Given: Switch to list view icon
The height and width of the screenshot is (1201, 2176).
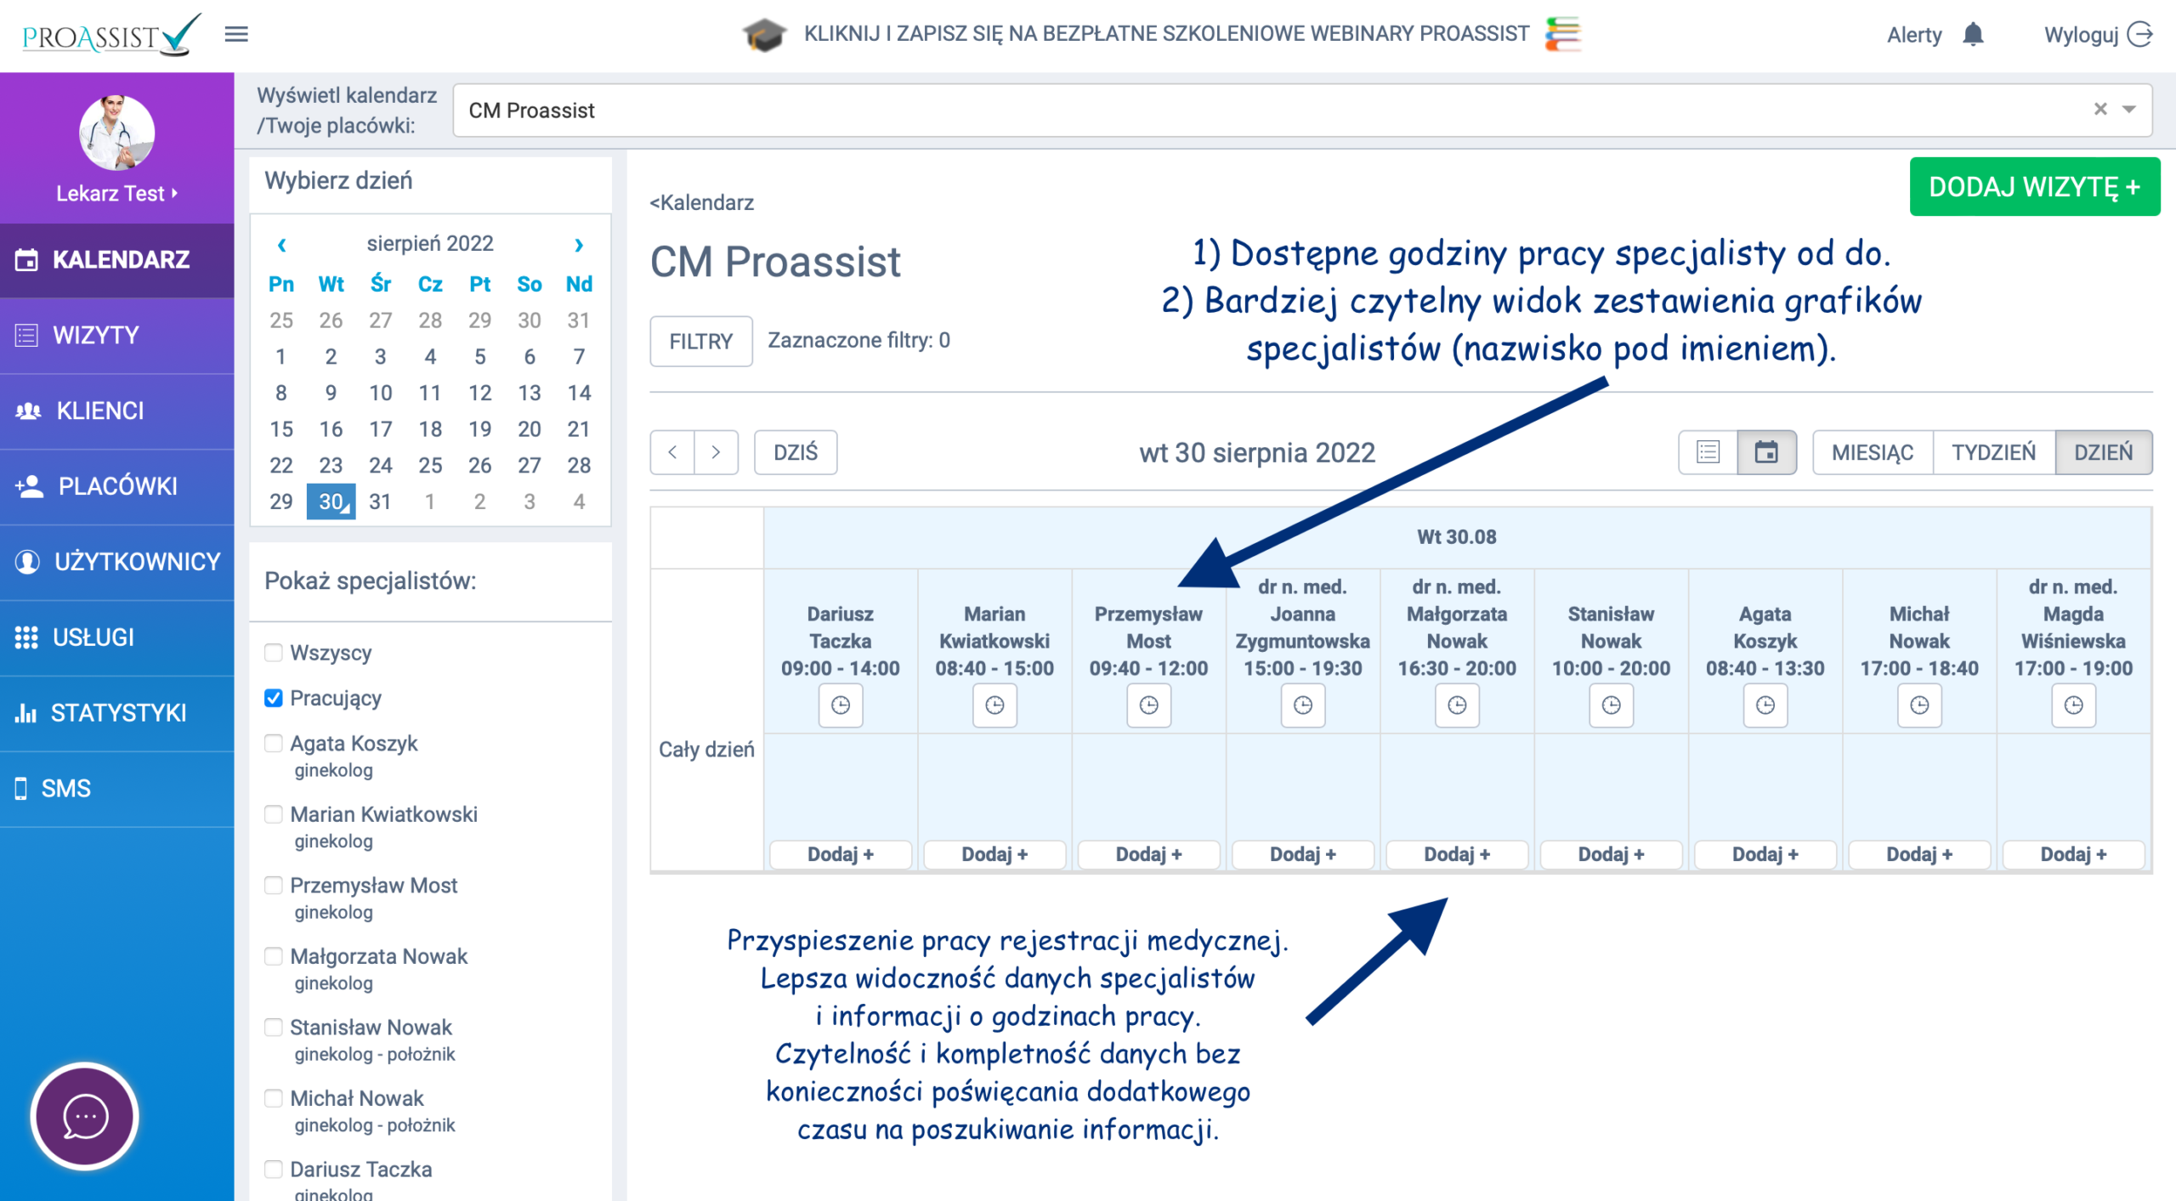Looking at the screenshot, I should point(1708,452).
